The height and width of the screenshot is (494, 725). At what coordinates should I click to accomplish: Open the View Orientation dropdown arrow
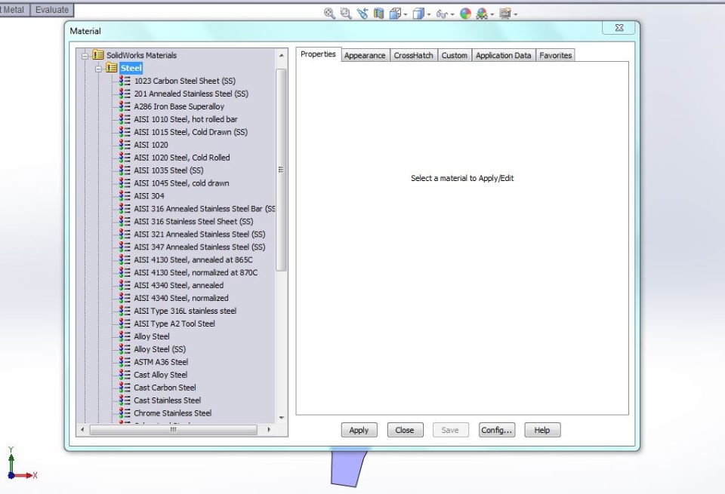tap(406, 14)
